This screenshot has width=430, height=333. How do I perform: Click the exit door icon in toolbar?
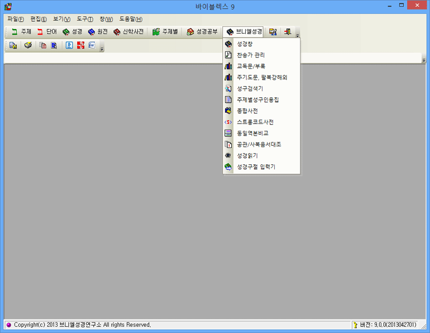tap(288, 32)
